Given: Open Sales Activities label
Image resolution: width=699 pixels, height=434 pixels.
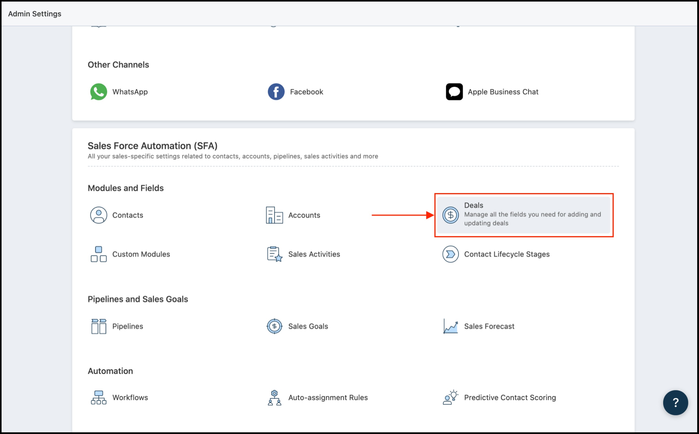Looking at the screenshot, I should click(x=314, y=254).
